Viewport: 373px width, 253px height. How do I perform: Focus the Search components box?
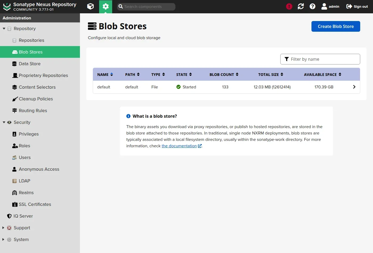(x=146, y=7)
